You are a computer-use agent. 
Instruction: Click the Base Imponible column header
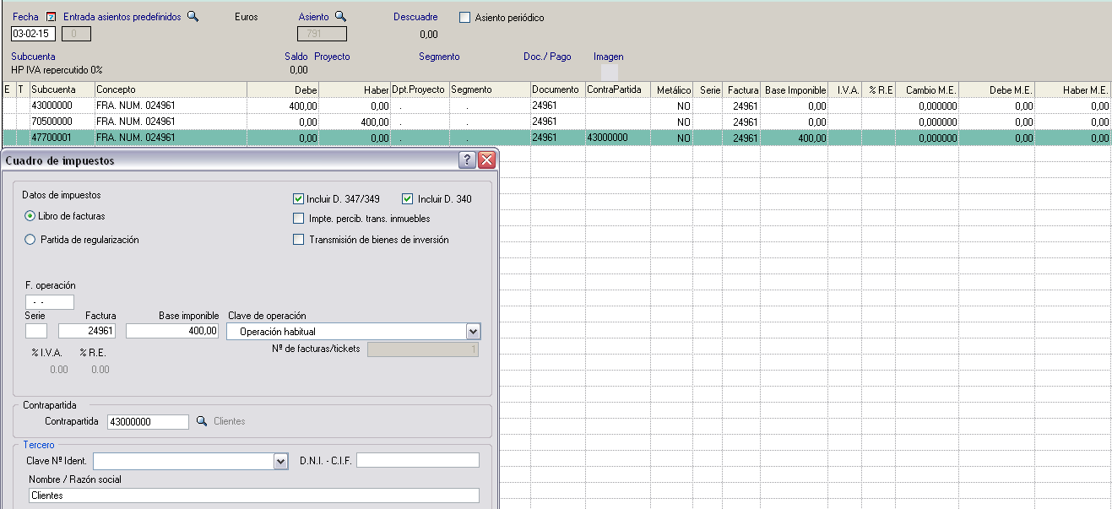795,89
